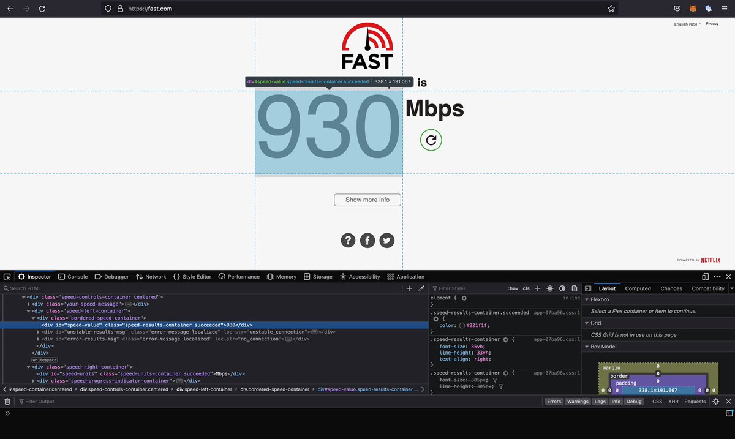
Task: Toggle light color scheme simulation
Action: coord(550,288)
